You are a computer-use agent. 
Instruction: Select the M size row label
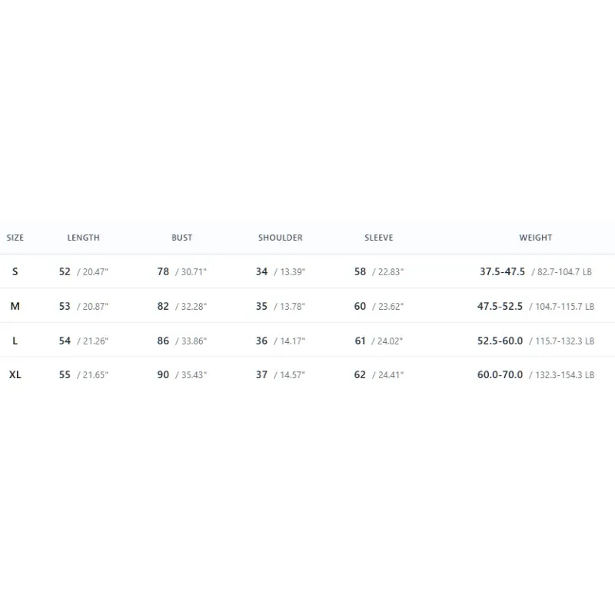tap(15, 306)
